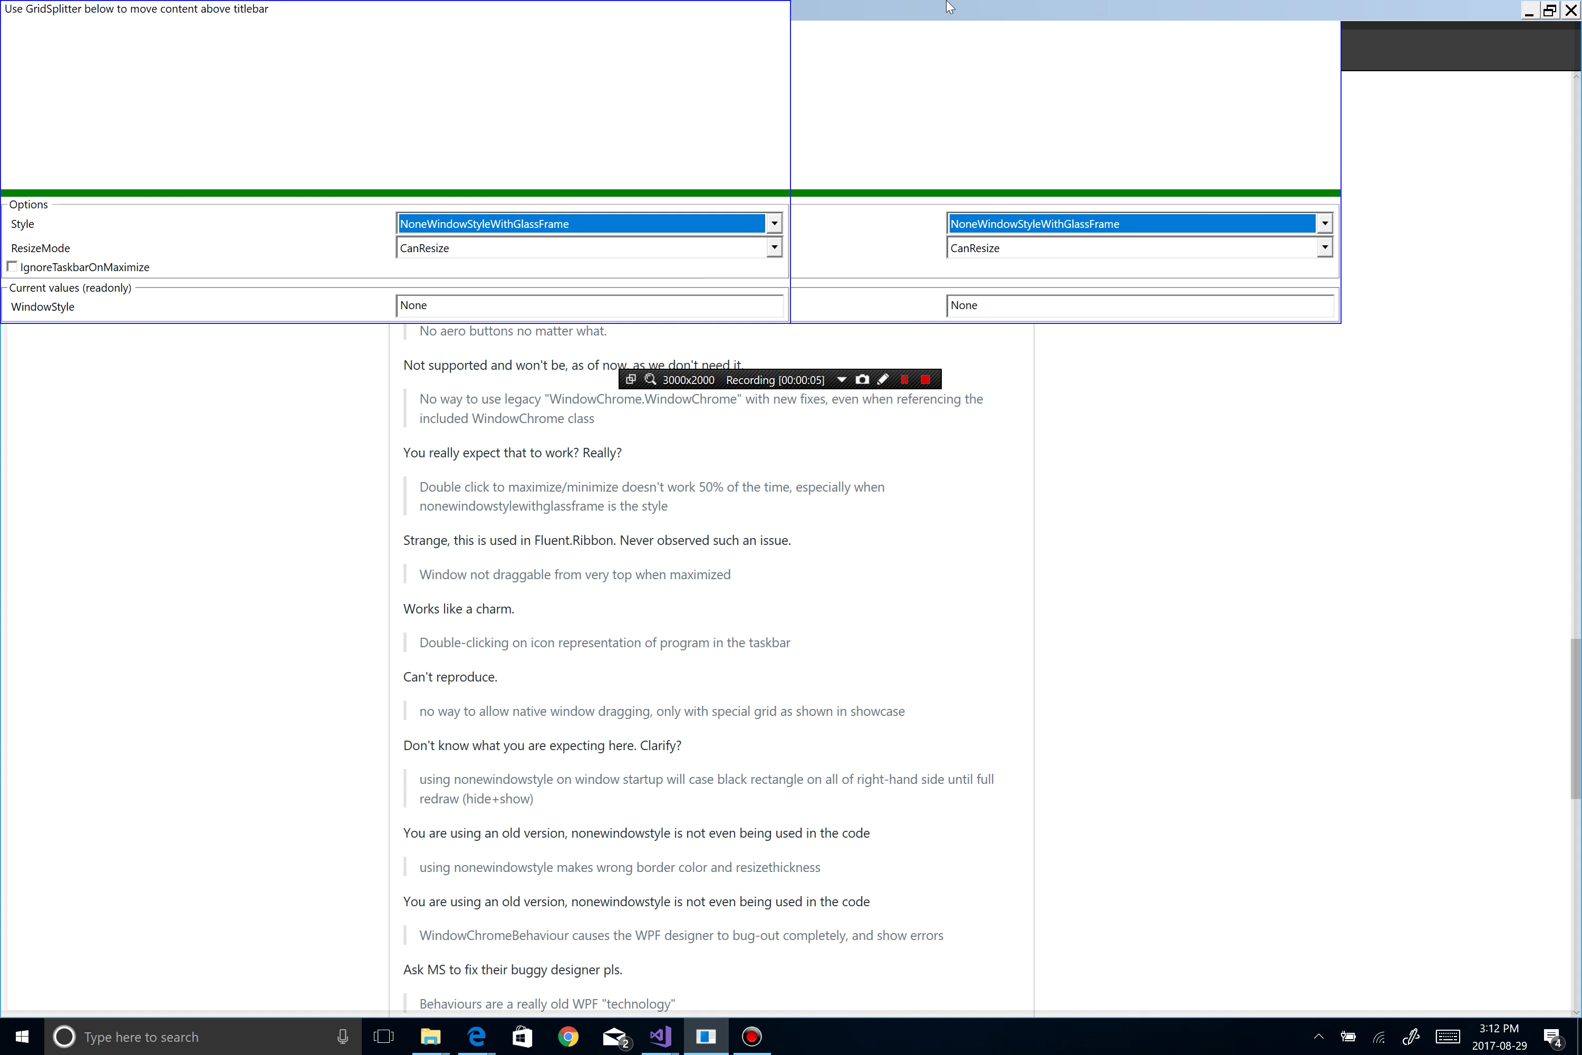
Task: Open the left Style dropdown
Action: (x=774, y=223)
